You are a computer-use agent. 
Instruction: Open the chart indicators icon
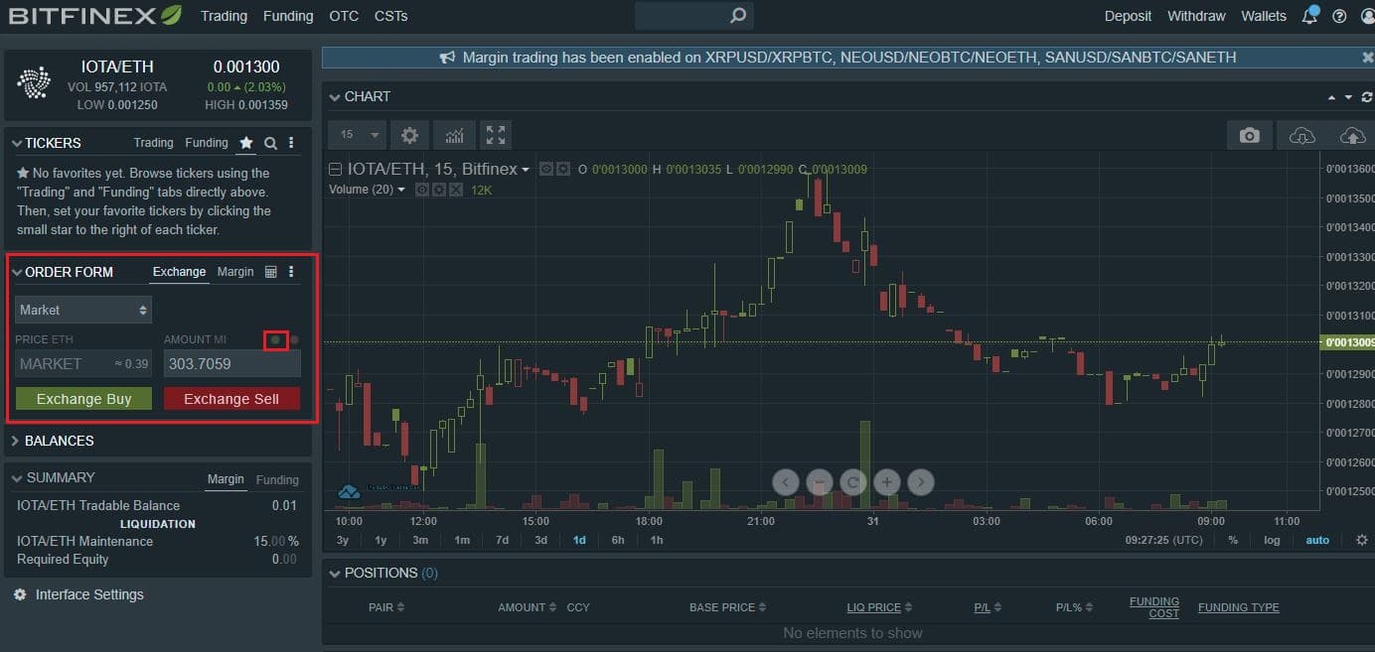pos(453,135)
